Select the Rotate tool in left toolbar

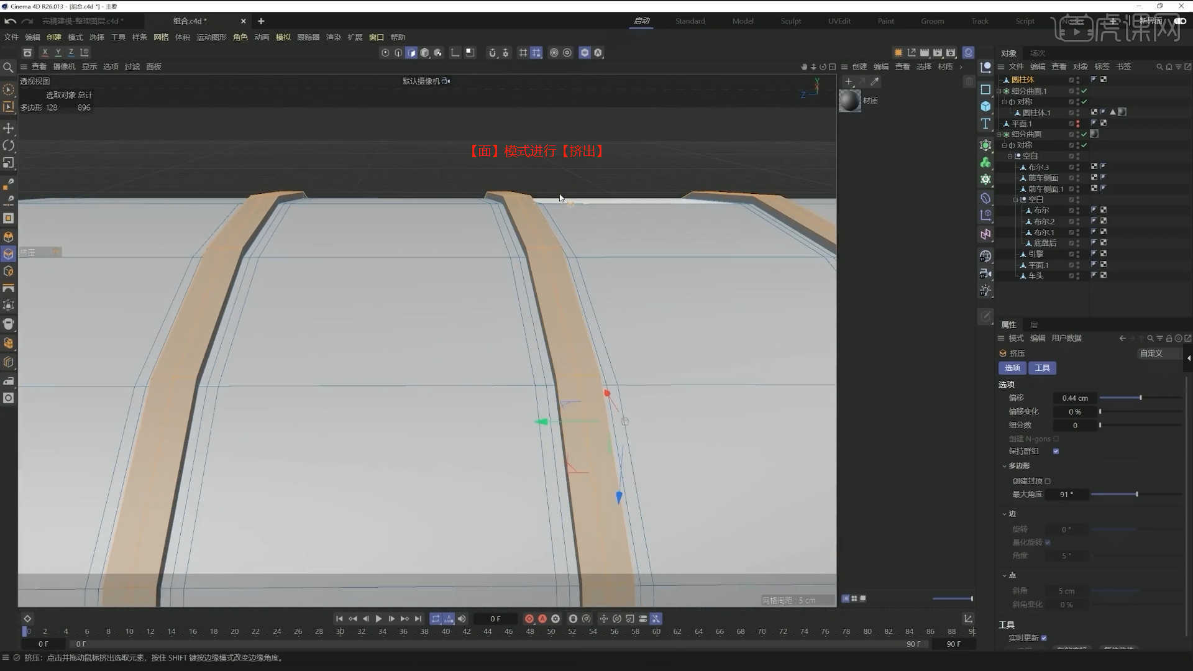click(x=9, y=145)
